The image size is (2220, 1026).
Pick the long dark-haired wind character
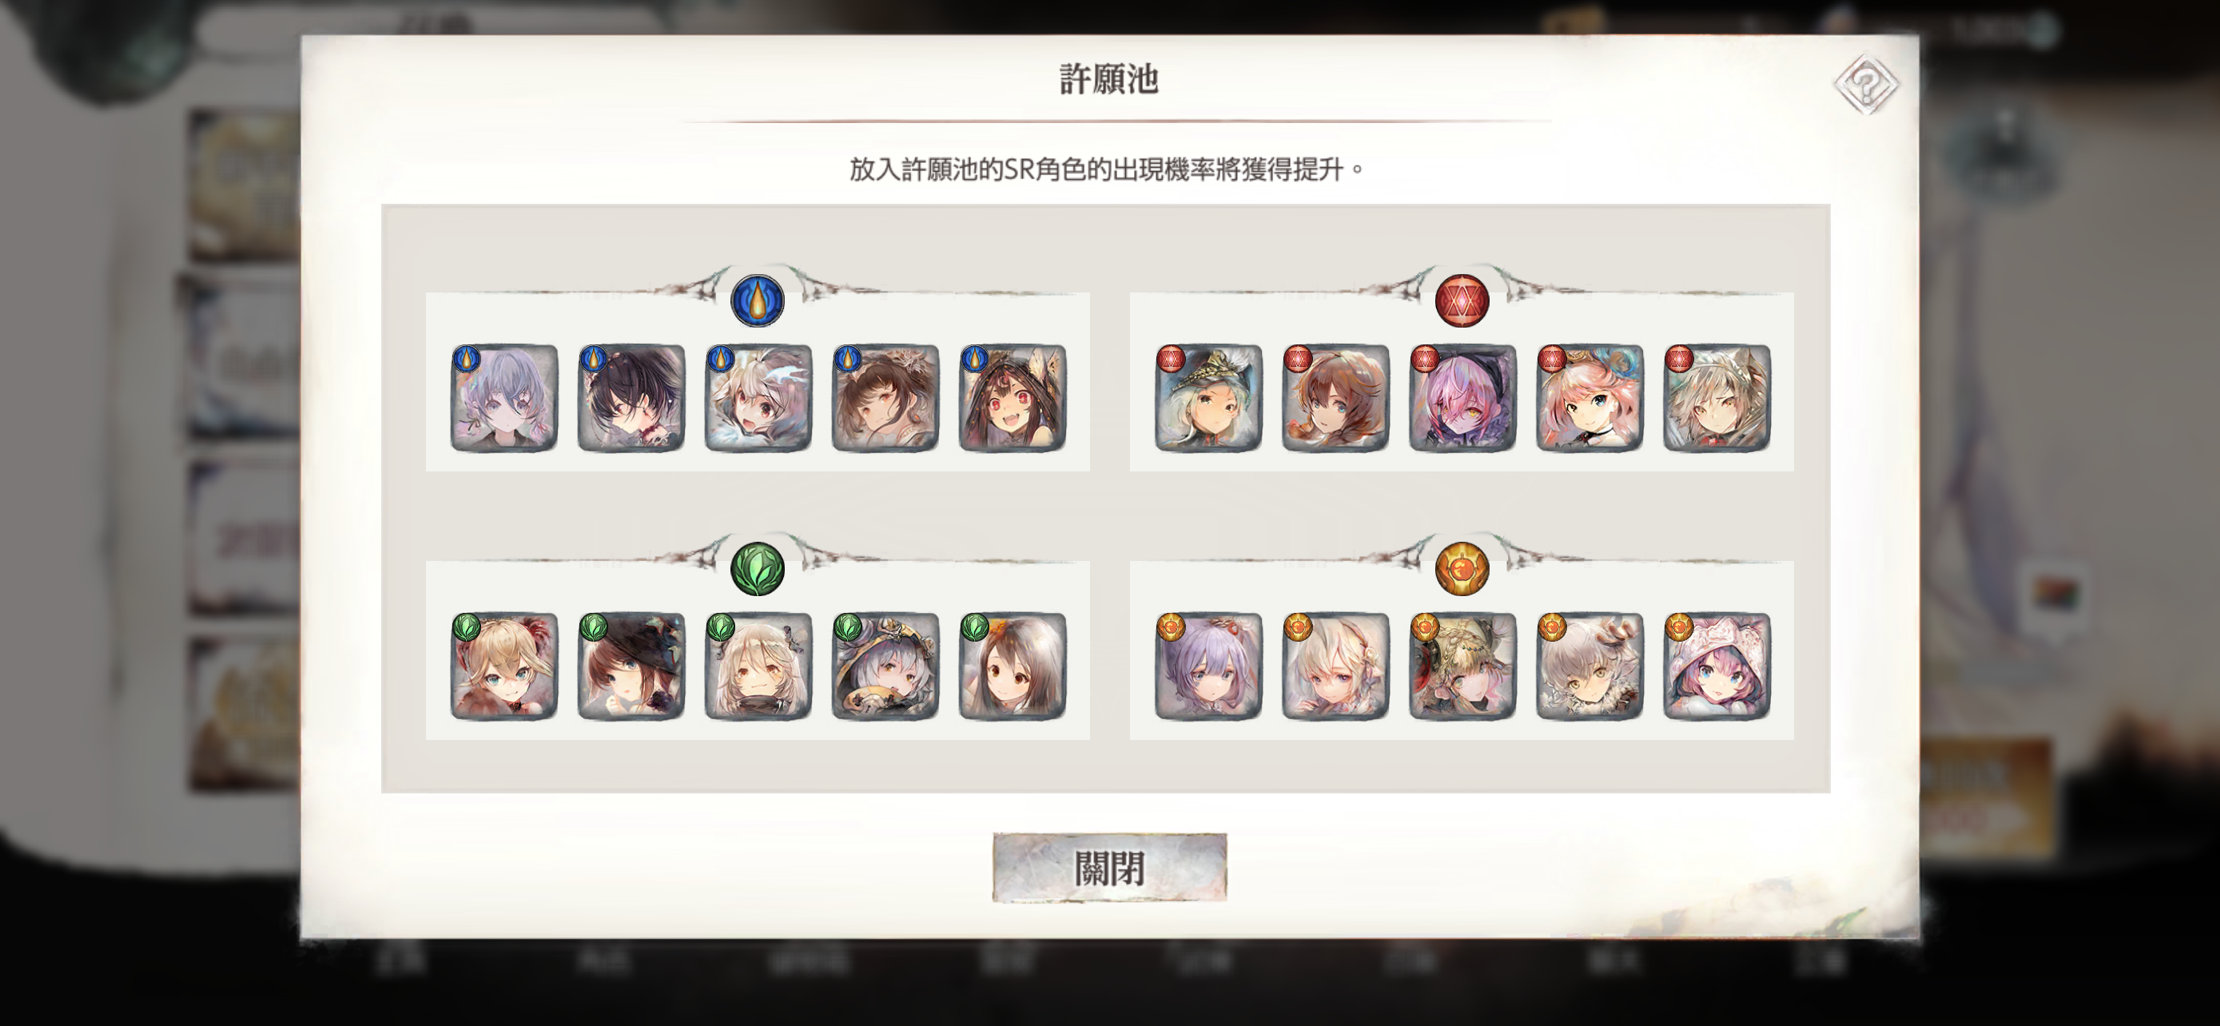pyautogui.click(x=1013, y=666)
